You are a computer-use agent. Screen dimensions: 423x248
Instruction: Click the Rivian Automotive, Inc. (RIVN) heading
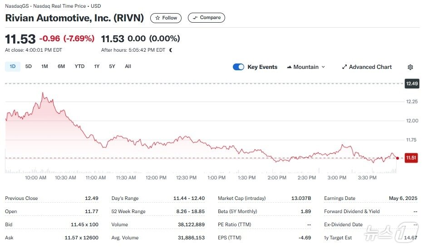point(74,18)
